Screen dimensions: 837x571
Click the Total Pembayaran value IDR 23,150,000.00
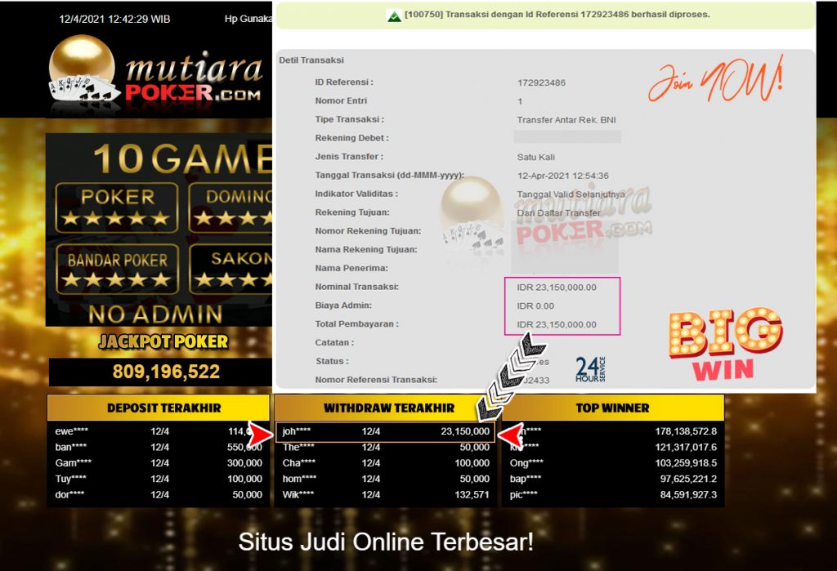(x=557, y=324)
